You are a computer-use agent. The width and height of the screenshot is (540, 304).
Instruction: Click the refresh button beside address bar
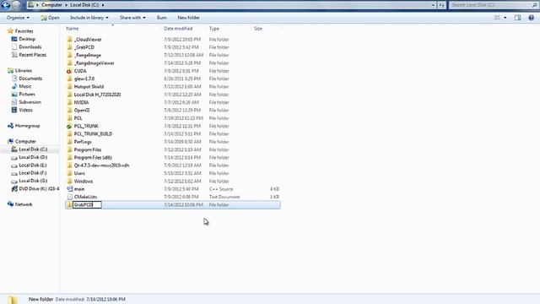pyautogui.click(x=442, y=5)
